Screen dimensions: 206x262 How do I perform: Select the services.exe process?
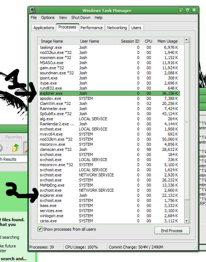click(110, 211)
